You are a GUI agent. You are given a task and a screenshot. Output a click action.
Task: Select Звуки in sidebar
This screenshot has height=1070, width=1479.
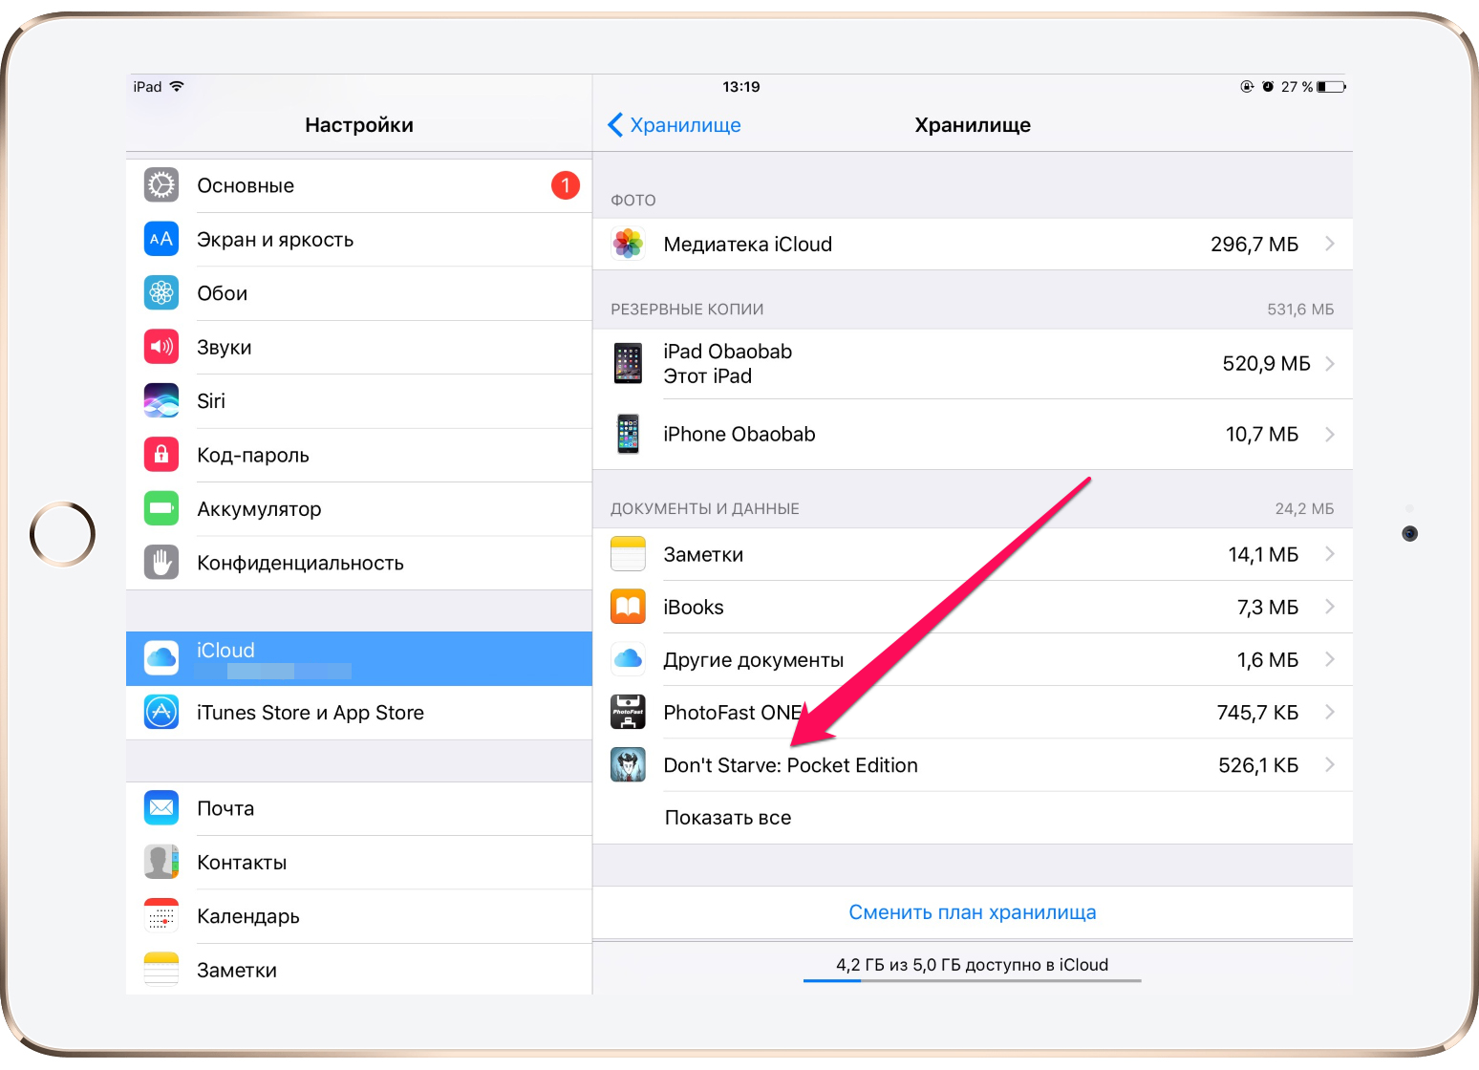359,347
